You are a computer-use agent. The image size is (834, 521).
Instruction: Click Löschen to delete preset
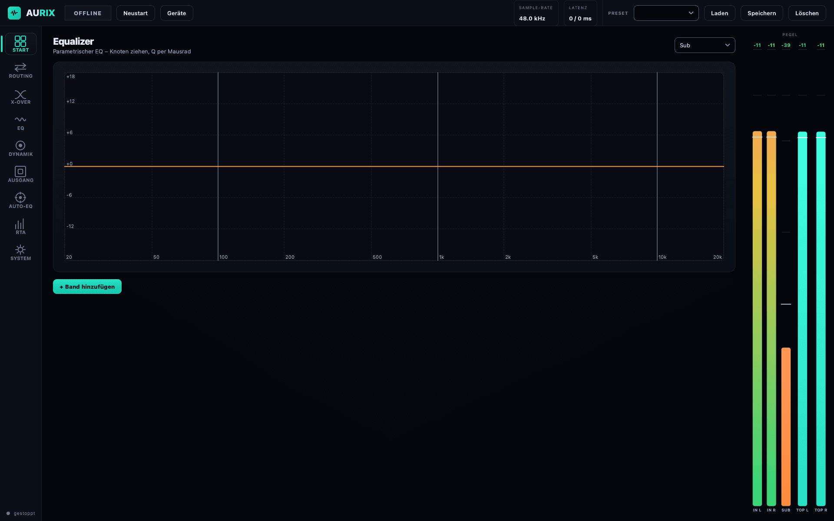807,13
